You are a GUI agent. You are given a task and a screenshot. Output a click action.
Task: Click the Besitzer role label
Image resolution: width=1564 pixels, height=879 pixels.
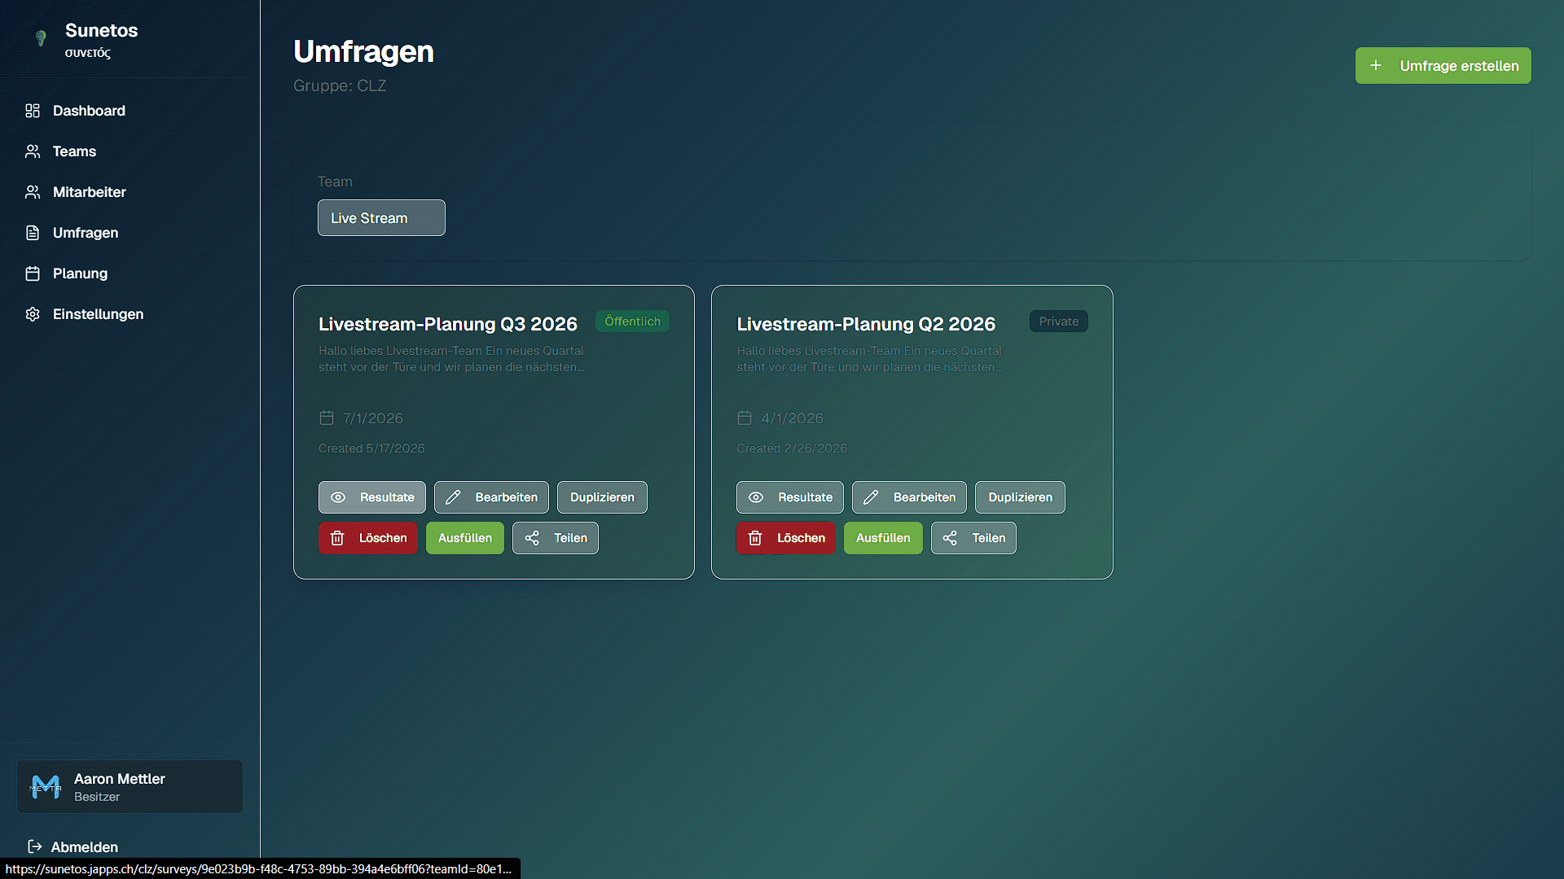(97, 797)
